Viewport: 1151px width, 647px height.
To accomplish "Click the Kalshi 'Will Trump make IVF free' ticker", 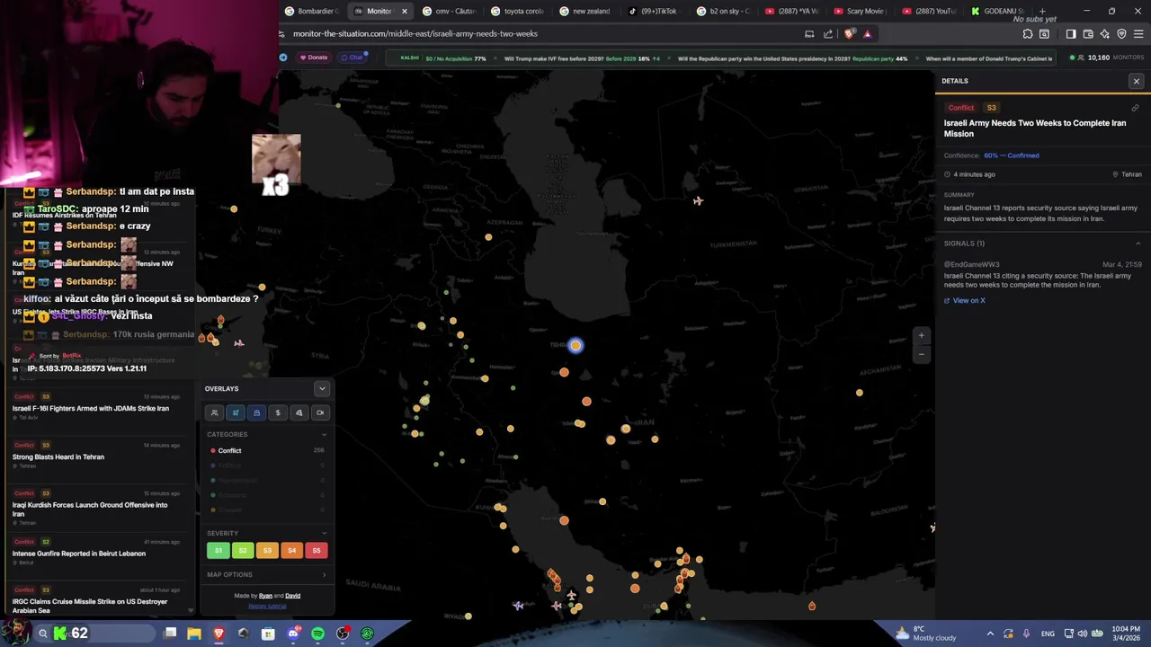I will 582,58.
